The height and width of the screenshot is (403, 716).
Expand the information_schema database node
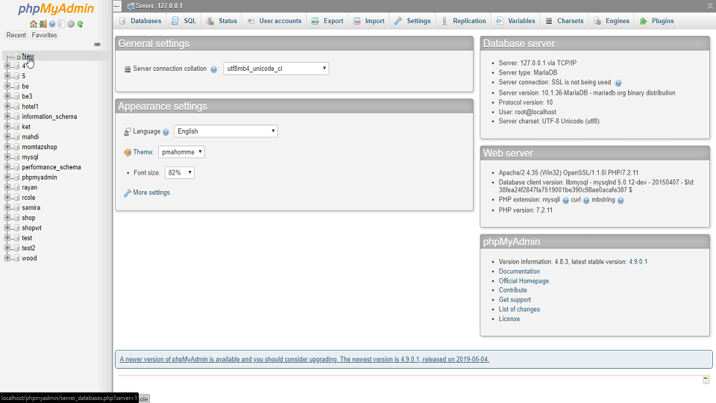[x=7, y=116]
